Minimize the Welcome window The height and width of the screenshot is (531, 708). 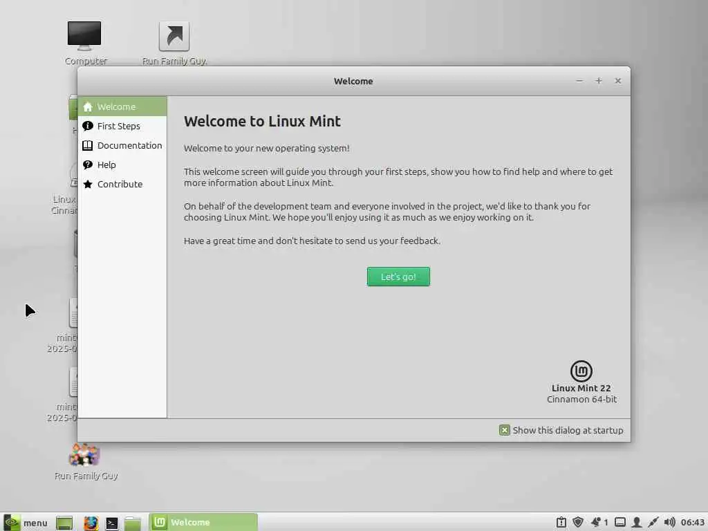point(579,81)
